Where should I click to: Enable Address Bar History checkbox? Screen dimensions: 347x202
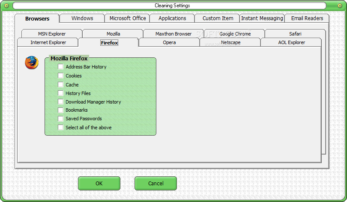tap(60, 66)
